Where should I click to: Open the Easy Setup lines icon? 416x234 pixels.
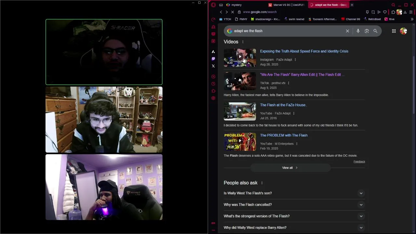tap(411, 12)
